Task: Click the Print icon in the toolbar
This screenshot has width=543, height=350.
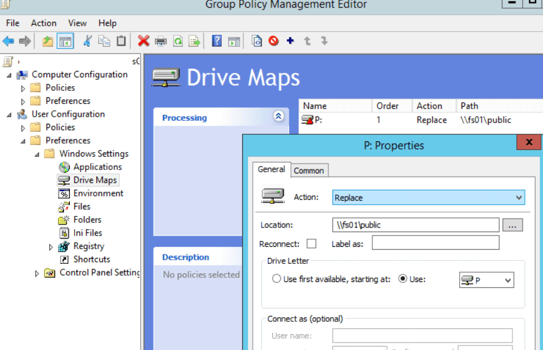Action: [x=161, y=41]
